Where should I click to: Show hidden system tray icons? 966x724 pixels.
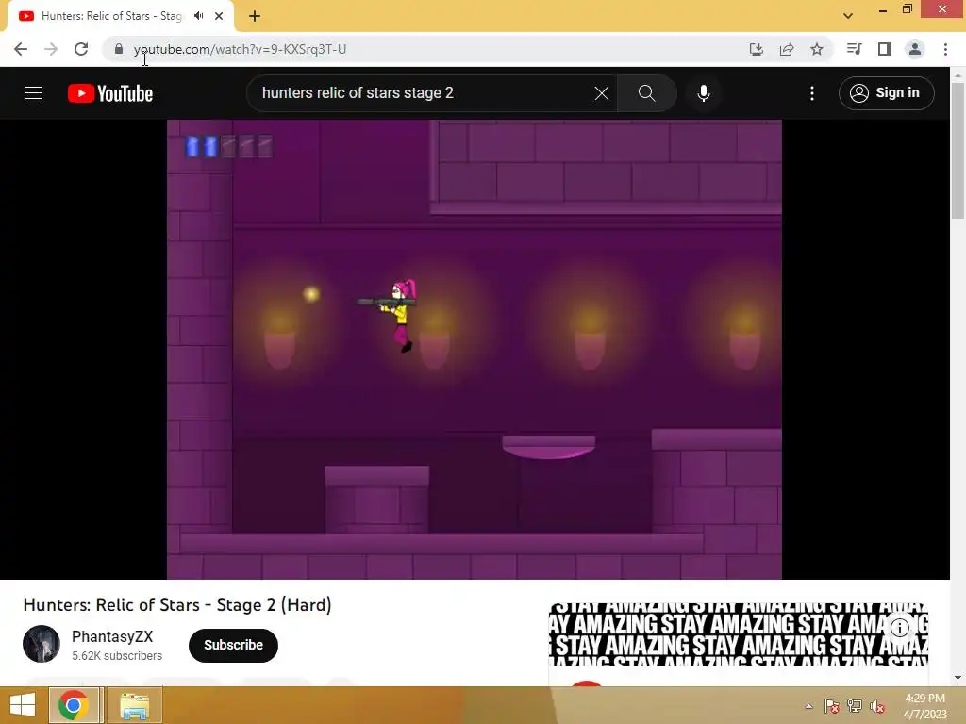[808, 706]
